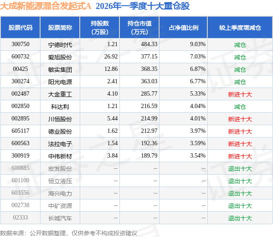Click 减仓 status in 阳光电源 row
The image size is (273, 237).
coord(240,82)
